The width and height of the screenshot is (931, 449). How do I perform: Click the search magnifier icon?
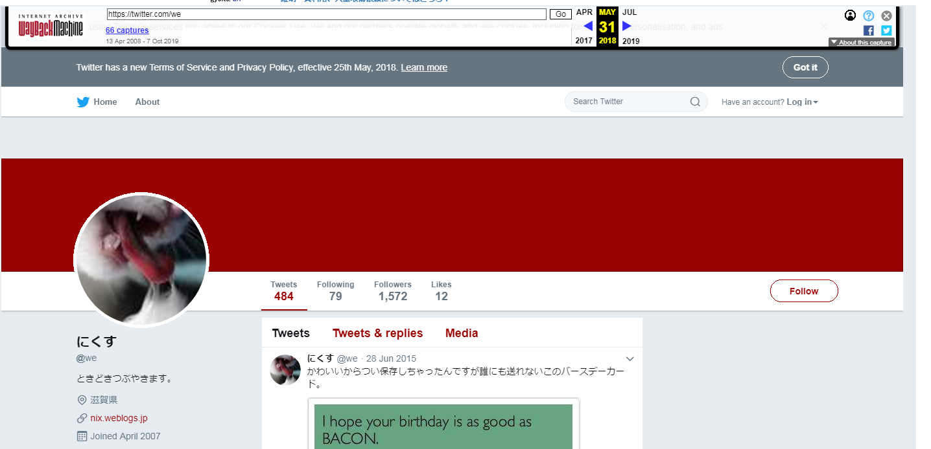pos(695,102)
